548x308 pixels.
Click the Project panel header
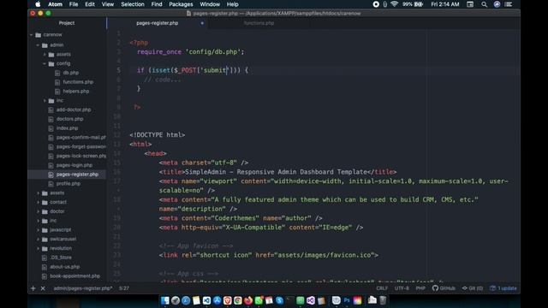67,23
